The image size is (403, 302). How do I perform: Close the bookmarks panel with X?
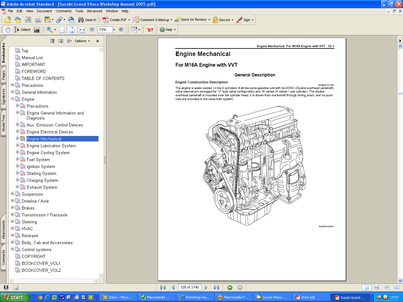pos(98,41)
